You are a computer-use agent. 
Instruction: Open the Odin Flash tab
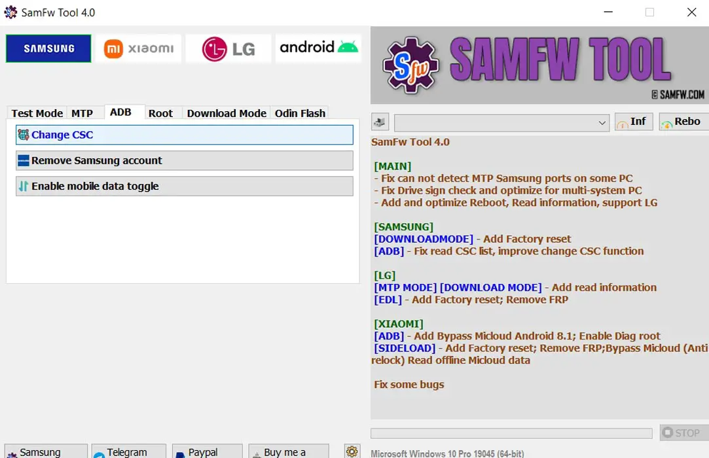click(300, 113)
